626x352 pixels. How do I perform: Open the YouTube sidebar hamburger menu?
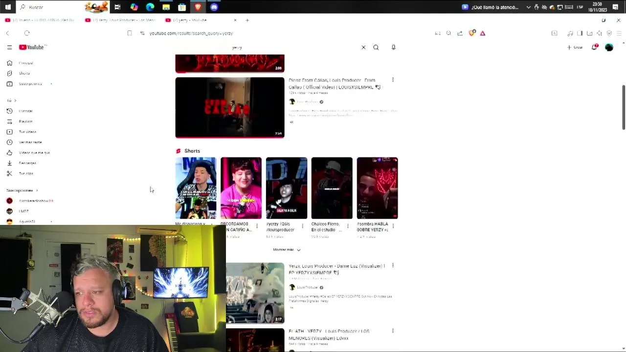tap(9, 47)
